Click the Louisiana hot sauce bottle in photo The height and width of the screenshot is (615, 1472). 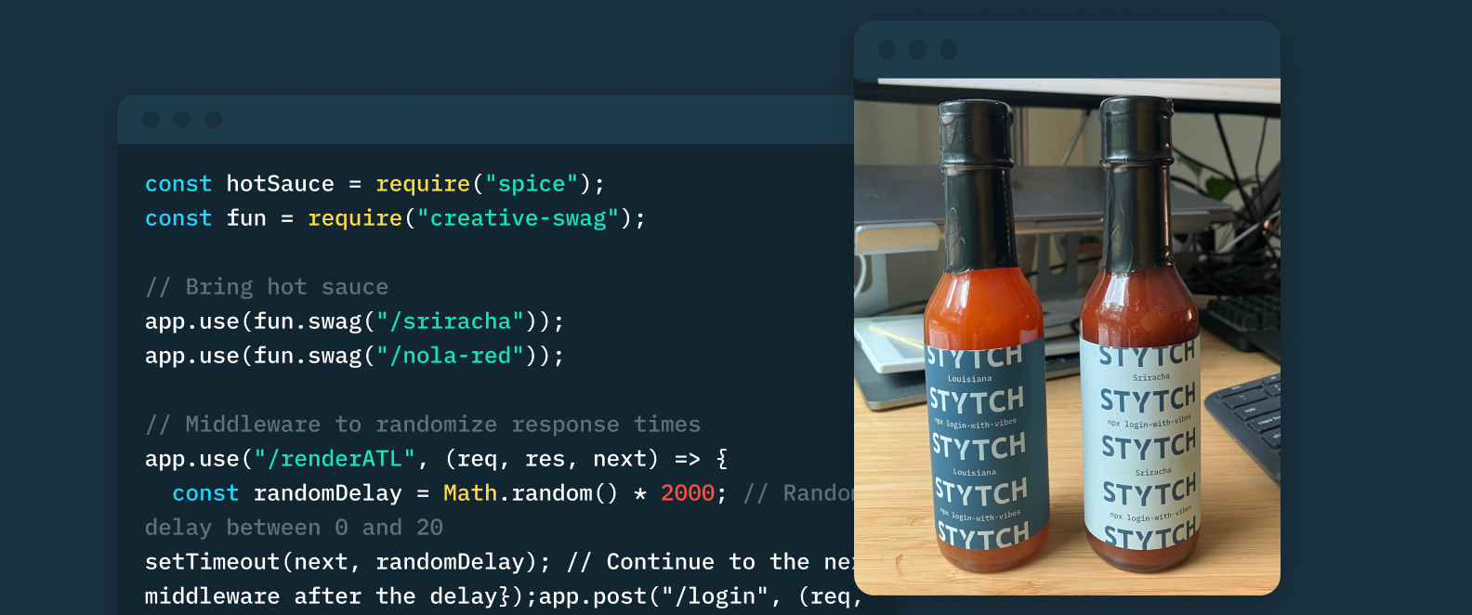[987, 335]
